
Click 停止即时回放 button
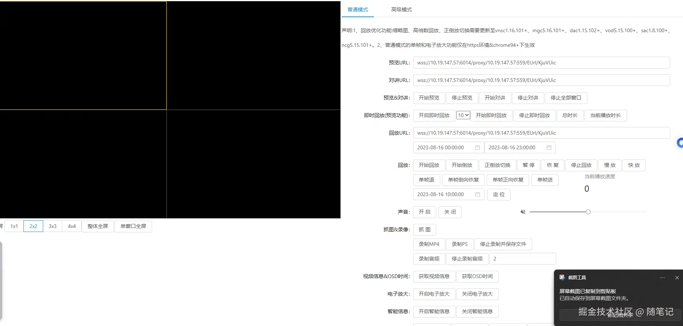[x=535, y=115]
